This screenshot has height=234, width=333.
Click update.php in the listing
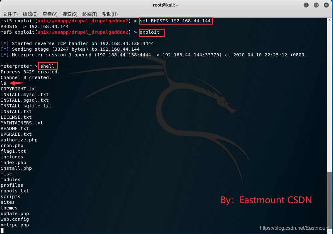pyautogui.click(x=15, y=214)
